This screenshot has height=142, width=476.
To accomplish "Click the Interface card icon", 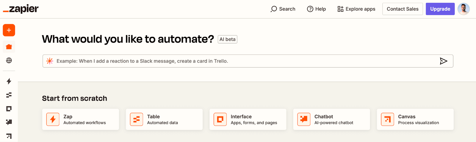I will [220, 119].
